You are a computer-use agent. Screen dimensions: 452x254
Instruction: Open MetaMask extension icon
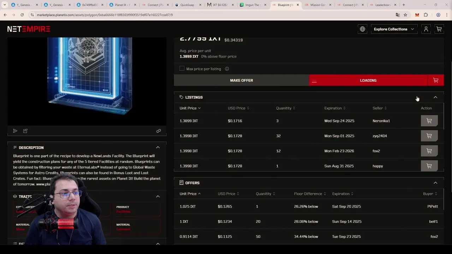417,15
